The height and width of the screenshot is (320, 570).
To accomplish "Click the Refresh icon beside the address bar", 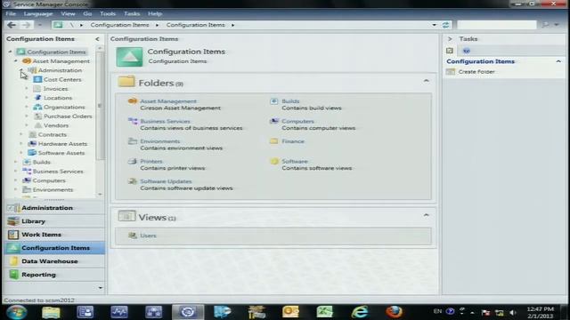I will (x=445, y=25).
